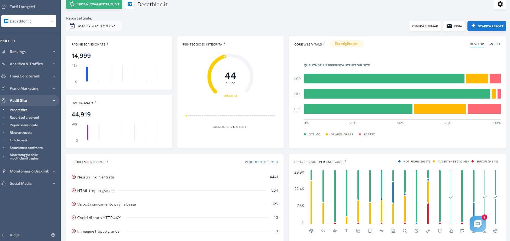Screen dimensions: 510x241
Task: Click info icon next to Problemi Principali
Action: [x=108, y=161]
